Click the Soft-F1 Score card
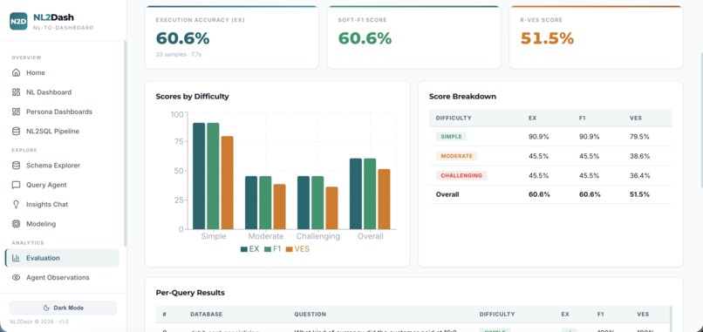The image size is (703, 332). (413, 37)
